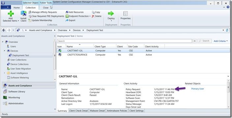The height and width of the screenshot is (118, 232).
Task: Open the Assets and Compliance workspace
Action: (x=29, y=86)
